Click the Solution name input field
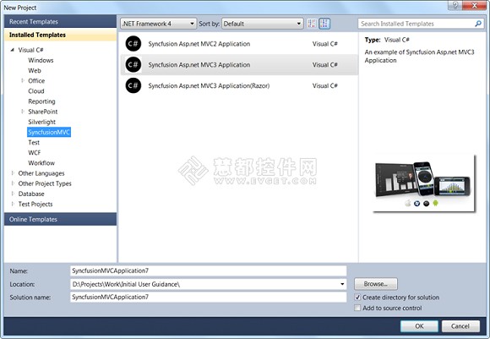The width and height of the screenshot is (490, 339). point(209,297)
